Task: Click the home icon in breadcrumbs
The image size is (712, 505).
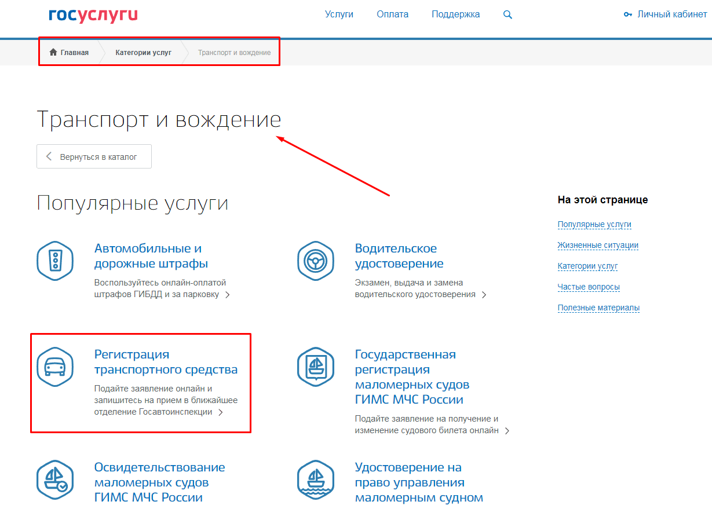Action: [x=53, y=53]
